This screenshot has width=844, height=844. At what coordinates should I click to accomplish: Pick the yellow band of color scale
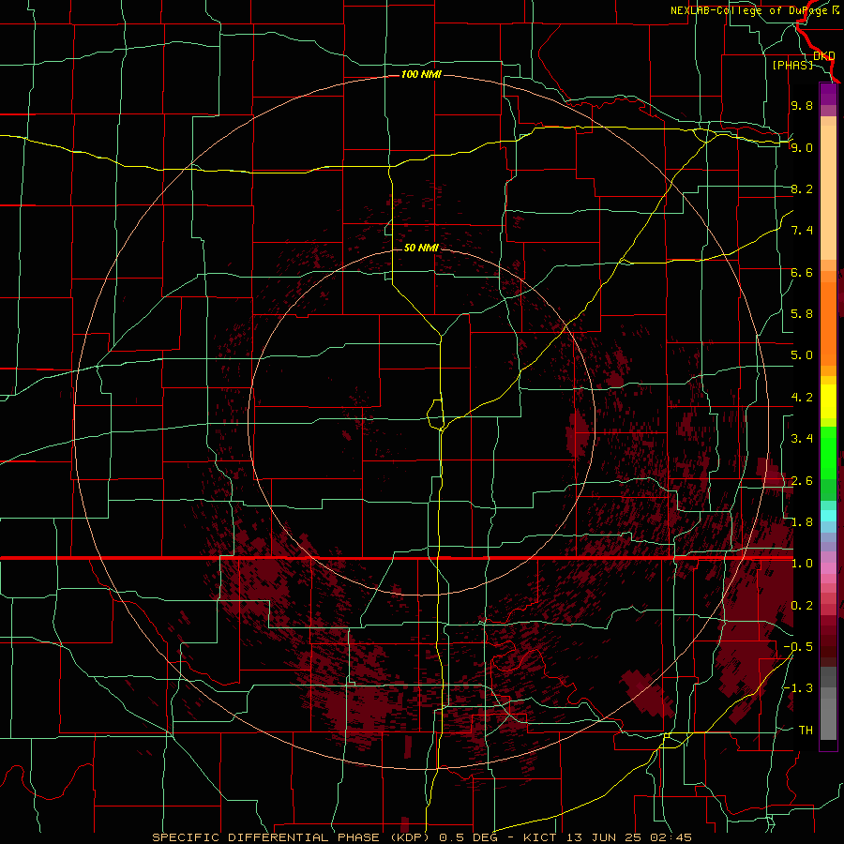tap(828, 401)
